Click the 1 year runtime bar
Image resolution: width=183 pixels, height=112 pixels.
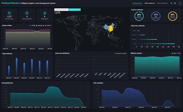tap(156, 44)
